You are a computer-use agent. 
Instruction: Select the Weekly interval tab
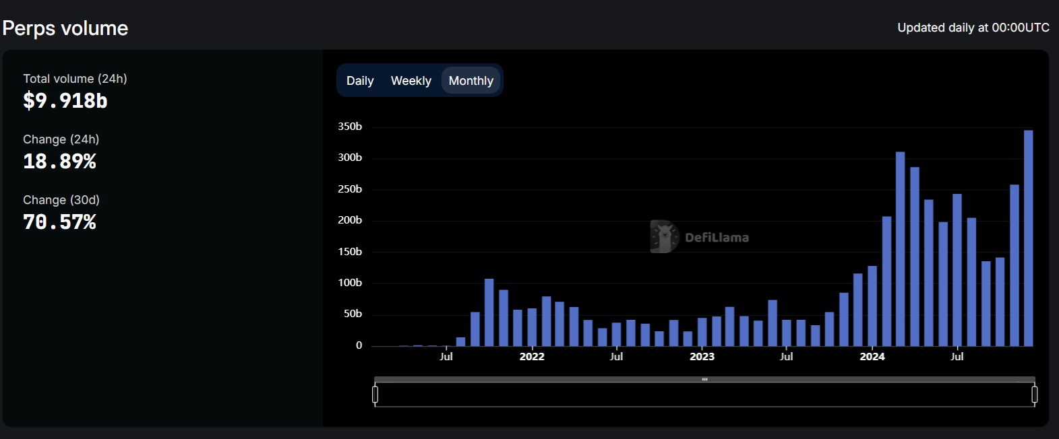(411, 81)
